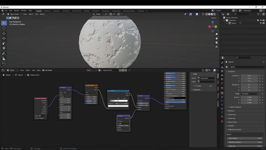The height and width of the screenshot is (150, 266).
Task: Click the ColorRamp gradient bar in node
Action: coord(118,101)
